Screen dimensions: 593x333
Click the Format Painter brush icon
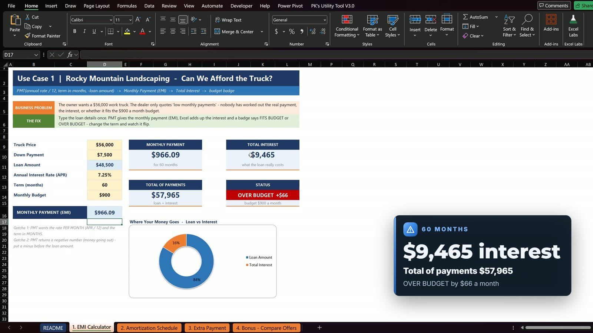27,36
